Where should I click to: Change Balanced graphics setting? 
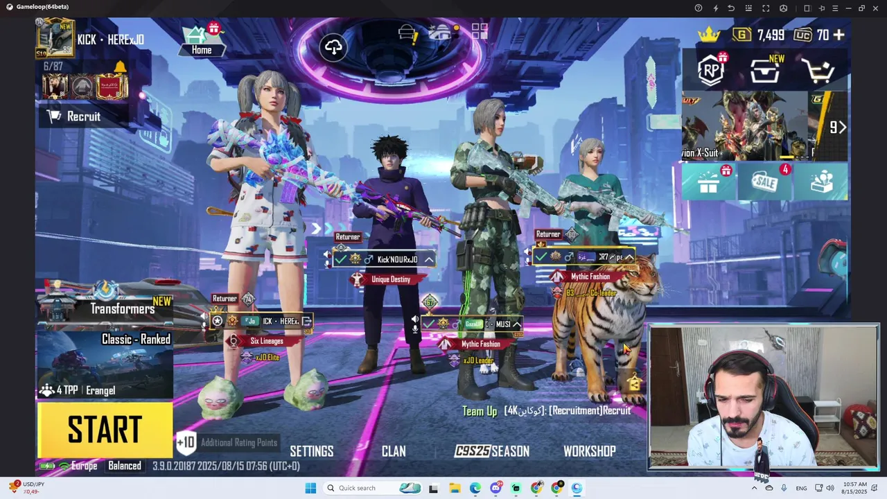(x=125, y=466)
